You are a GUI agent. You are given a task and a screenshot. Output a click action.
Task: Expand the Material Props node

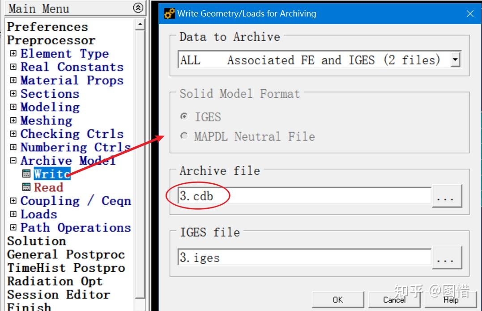pos(13,80)
